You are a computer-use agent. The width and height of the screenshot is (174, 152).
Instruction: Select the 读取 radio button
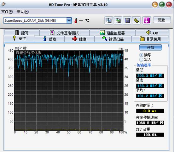(x=141, y=55)
